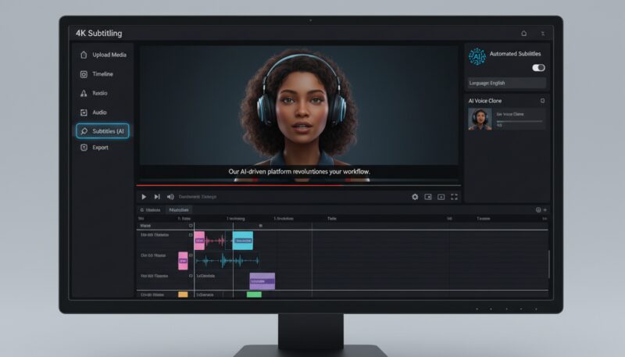Viewport: 625px width, 357px height.
Task: Click the subtitle text on the video
Action: tap(299, 172)
